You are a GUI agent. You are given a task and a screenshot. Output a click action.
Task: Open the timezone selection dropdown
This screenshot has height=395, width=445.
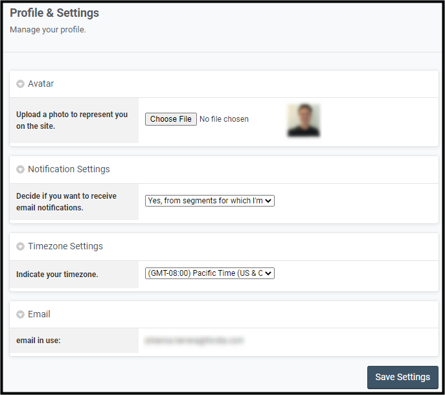[210, 273]
